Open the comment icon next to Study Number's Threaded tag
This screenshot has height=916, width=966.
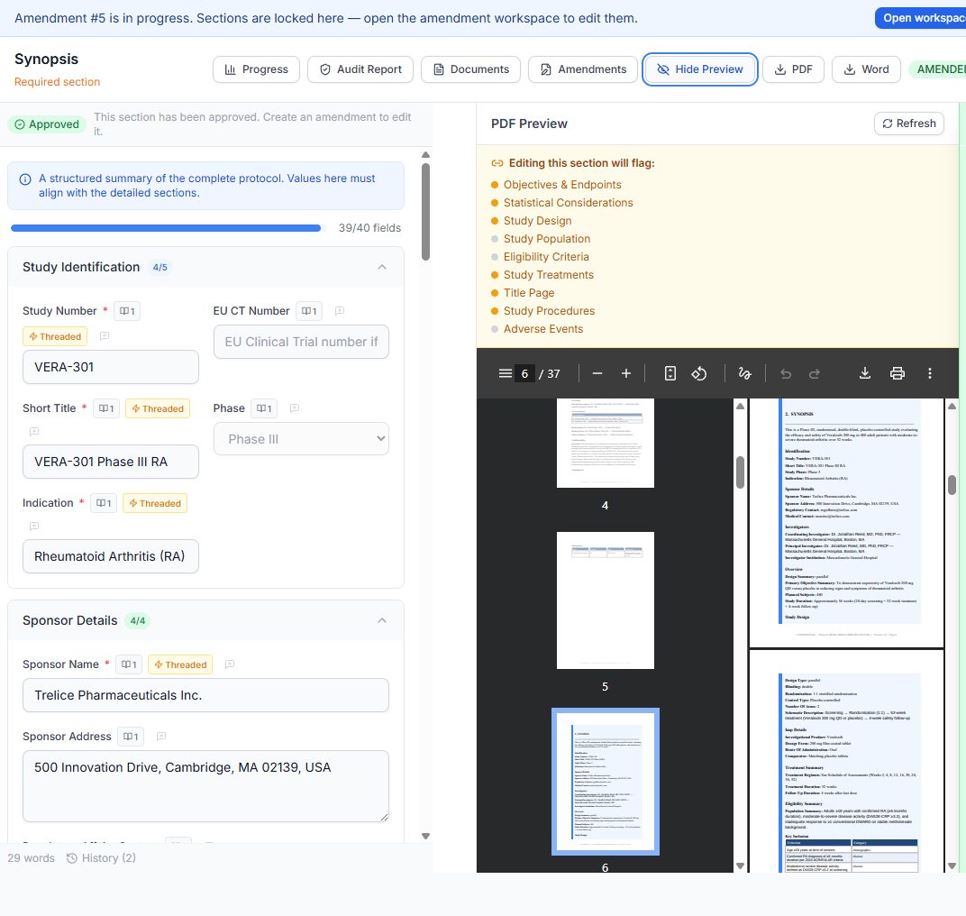[105, 336]
